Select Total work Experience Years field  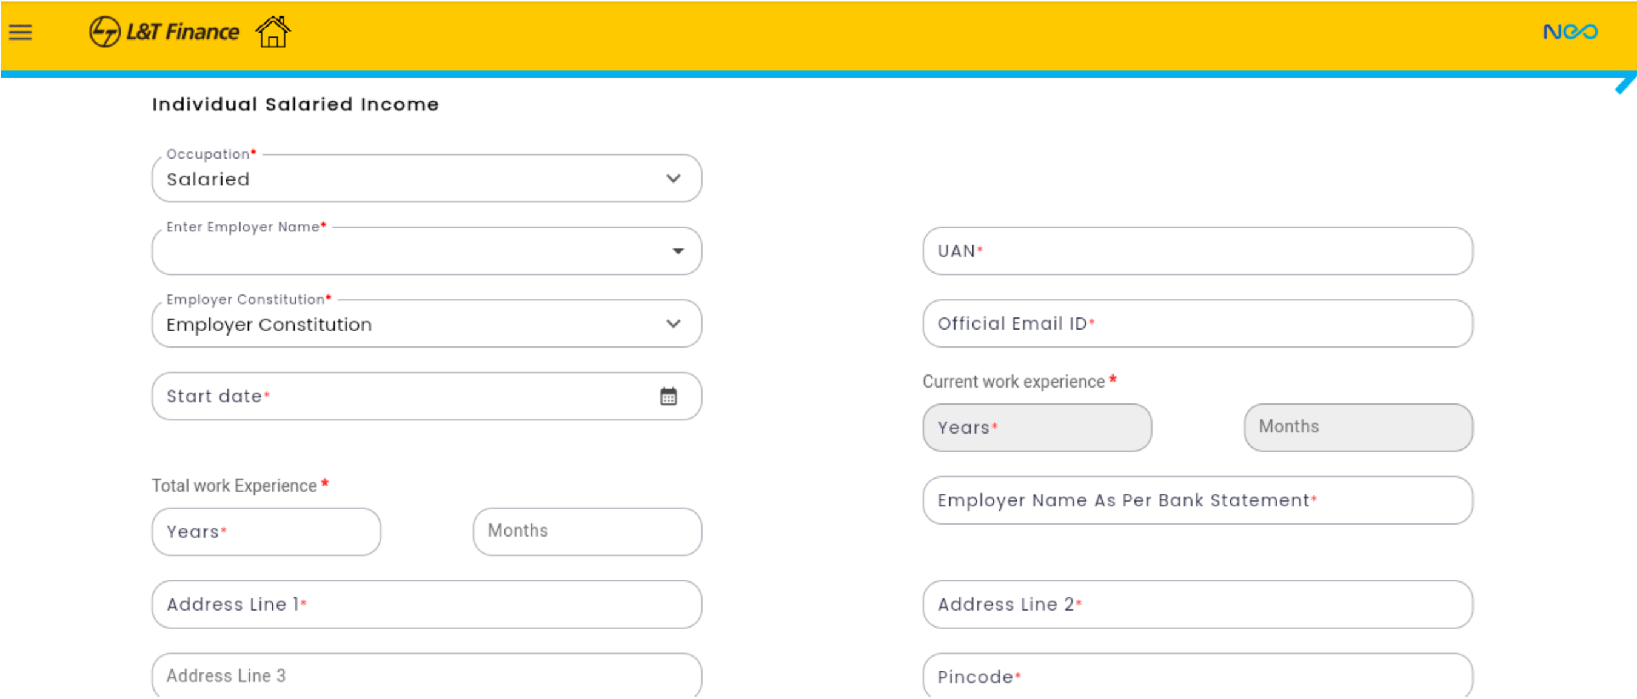[x=266, y=532]
